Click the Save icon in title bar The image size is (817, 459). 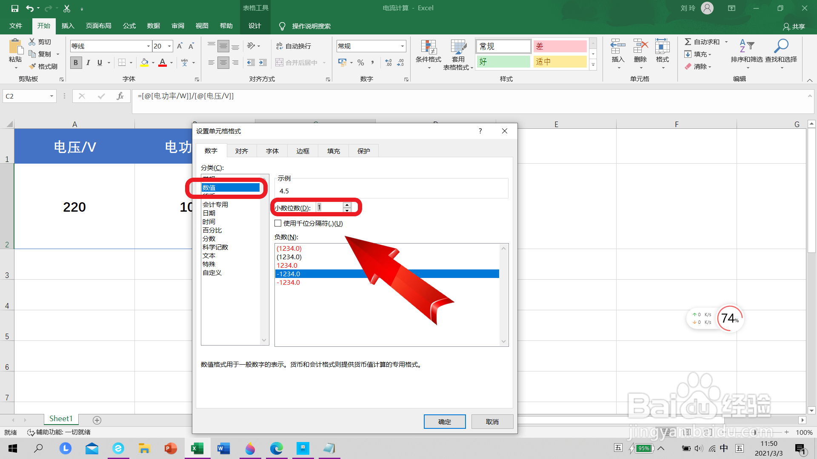[14, 8]
